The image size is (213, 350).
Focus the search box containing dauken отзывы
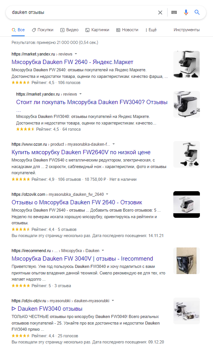click(x=82, y=12)
